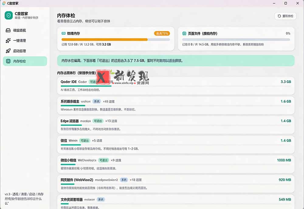Click the ×9 进程 process count

[x=116, y=160]
